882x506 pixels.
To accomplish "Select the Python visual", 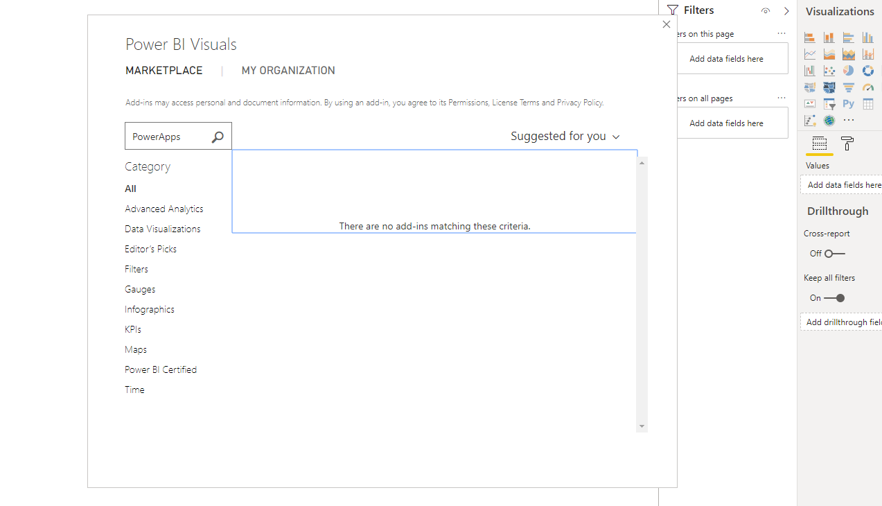I will [849, 104].
